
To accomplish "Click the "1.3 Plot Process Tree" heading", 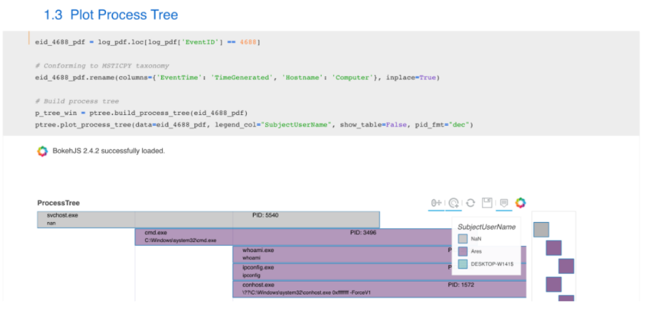I will coord(111,14).
